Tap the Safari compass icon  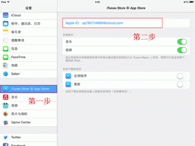point(5,74)
